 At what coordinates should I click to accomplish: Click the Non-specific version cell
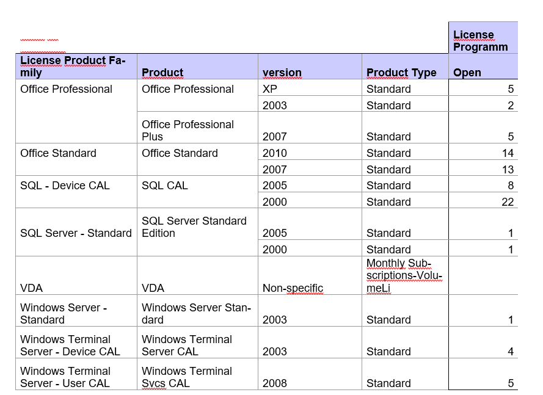tap(310, 275)
